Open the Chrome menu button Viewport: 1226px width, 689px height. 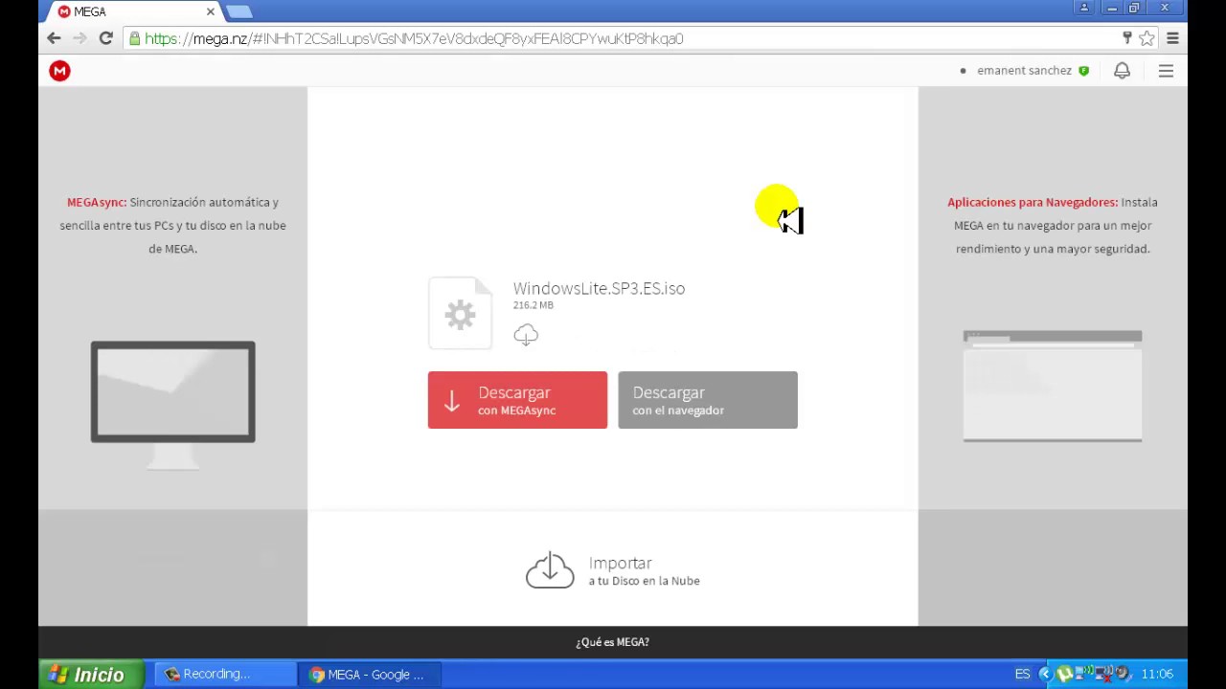point(1172,38)
